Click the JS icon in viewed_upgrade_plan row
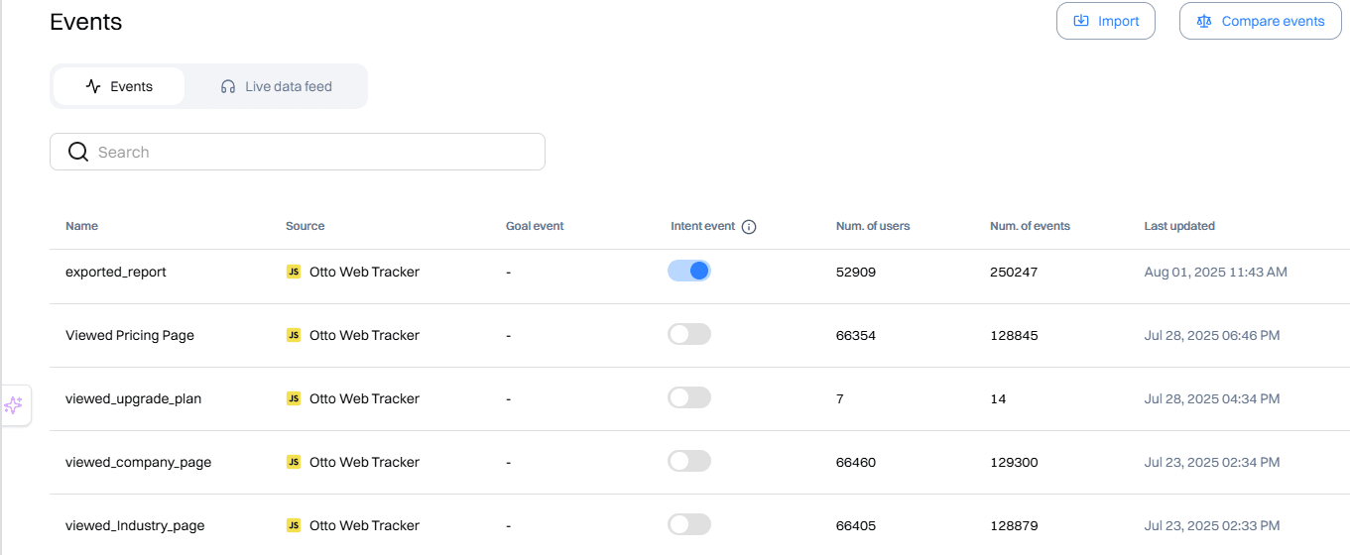1350x555 pixels. (294, 398)
